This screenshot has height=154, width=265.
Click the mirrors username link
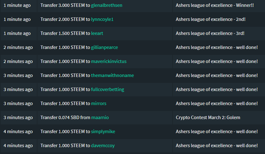pyautogui.click(x=99, y=103)
